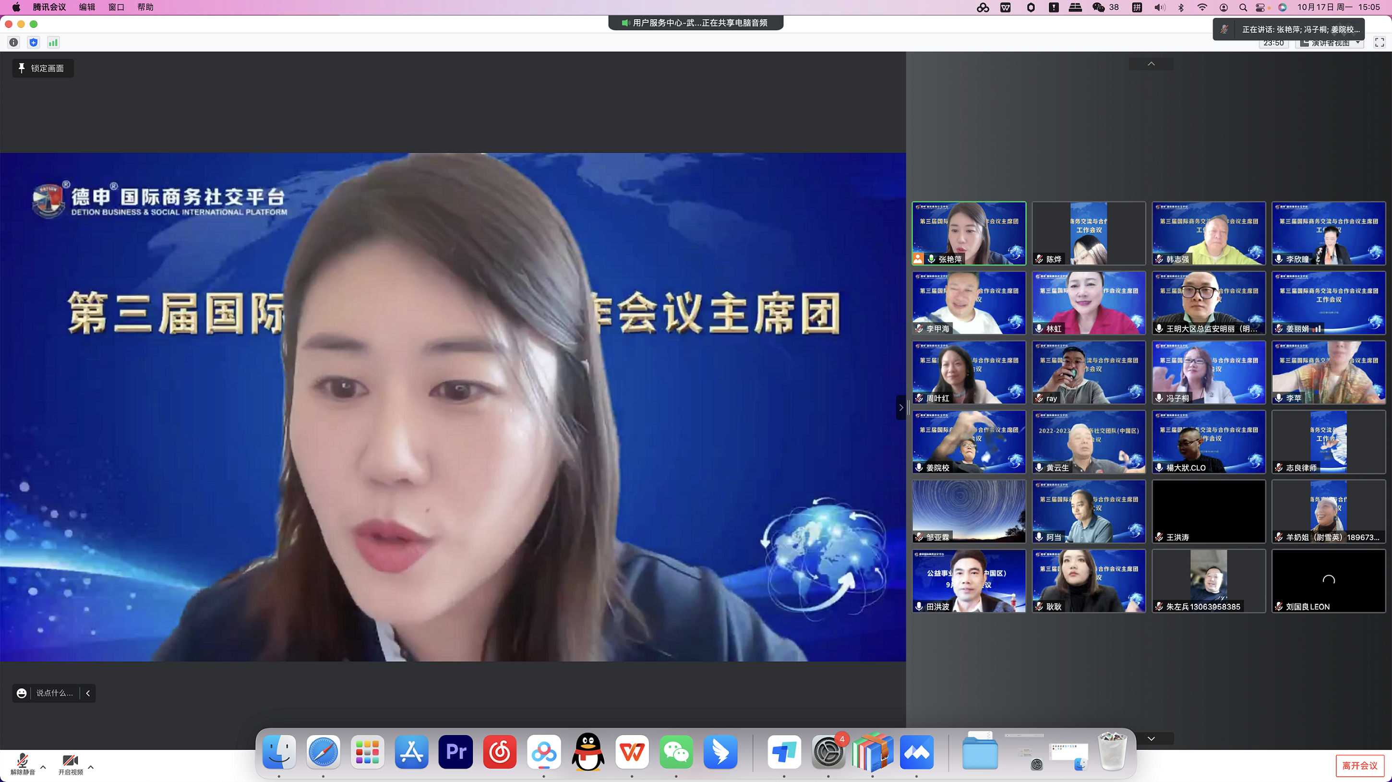Click the speaking status notification popup
Viewport: 1392px width, 782px height.
1289,29
